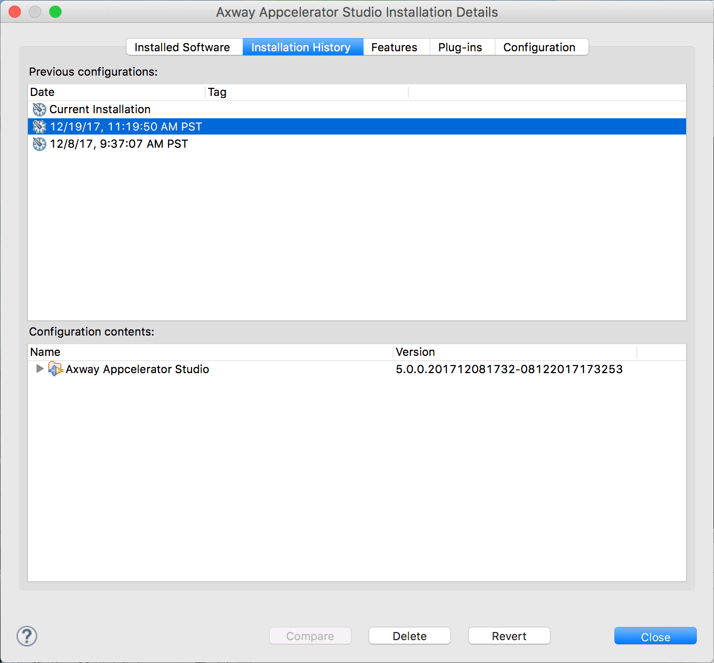Click the 12/8/17 configuration row icon
Image resolution: width=714 pixels, height=663 pixels.
(x=39, y=144)
